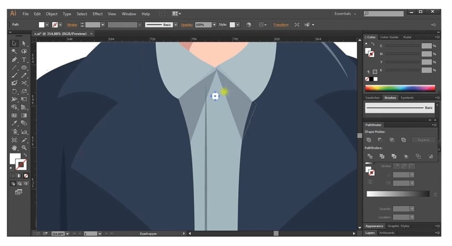452x246 pixels.
Task: Select the Blend tool
Action: 24,123
